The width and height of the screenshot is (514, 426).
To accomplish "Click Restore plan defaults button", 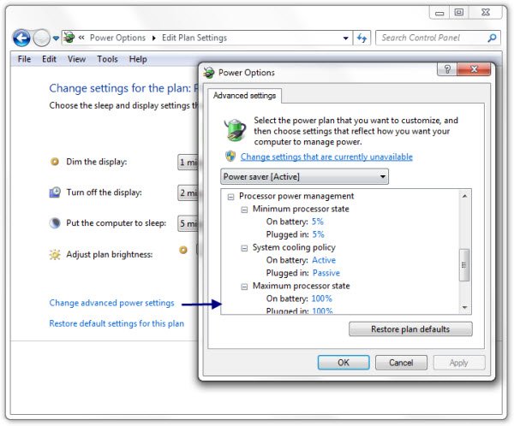I will [410, 329].
